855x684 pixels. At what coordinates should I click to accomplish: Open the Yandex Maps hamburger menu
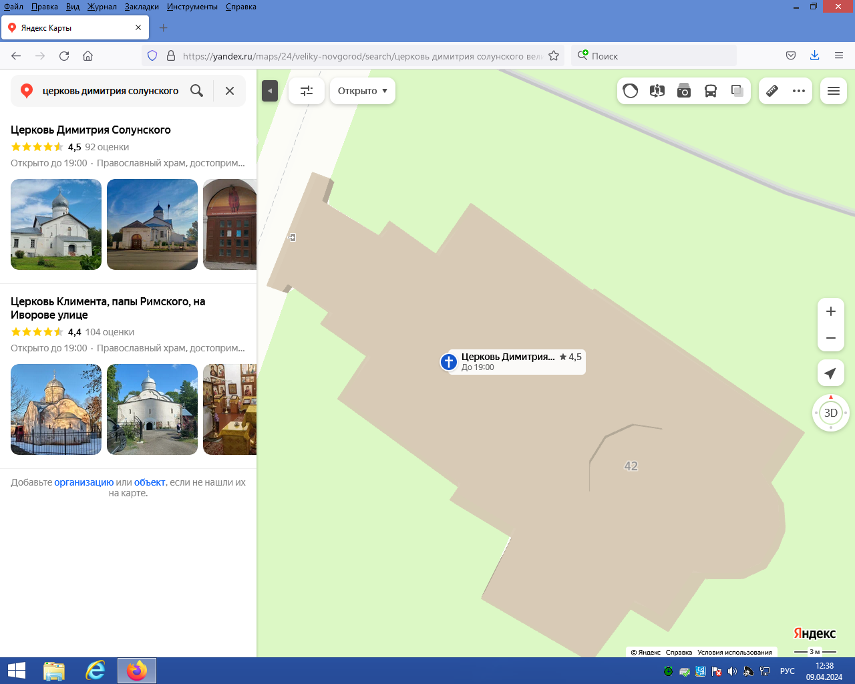point(834,91)
